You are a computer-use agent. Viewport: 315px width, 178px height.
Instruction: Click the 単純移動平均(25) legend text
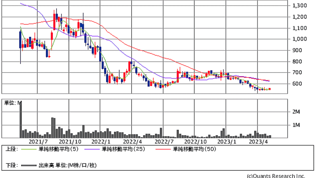click(x=123, y=149)
